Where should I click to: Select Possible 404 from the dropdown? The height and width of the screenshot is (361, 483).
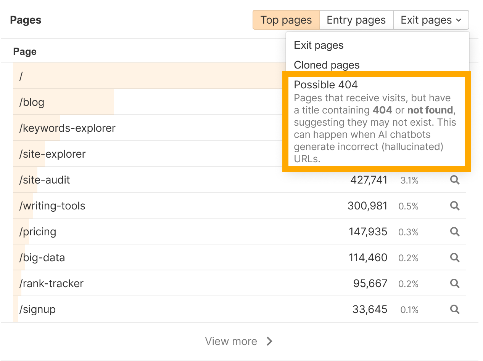[x=325, y=85]
